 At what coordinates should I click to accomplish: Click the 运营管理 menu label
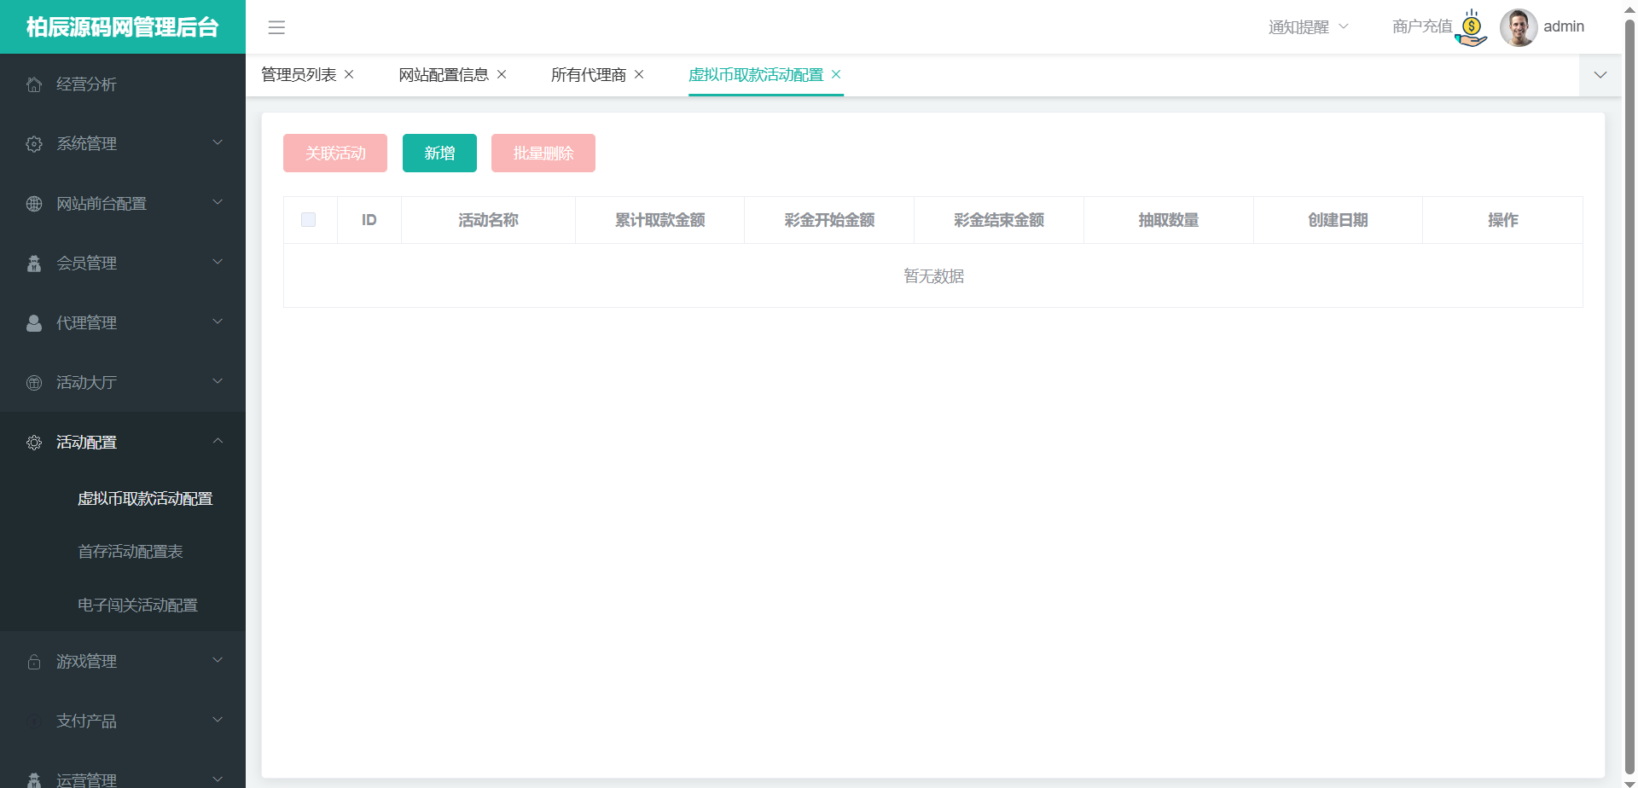point(86,779)
